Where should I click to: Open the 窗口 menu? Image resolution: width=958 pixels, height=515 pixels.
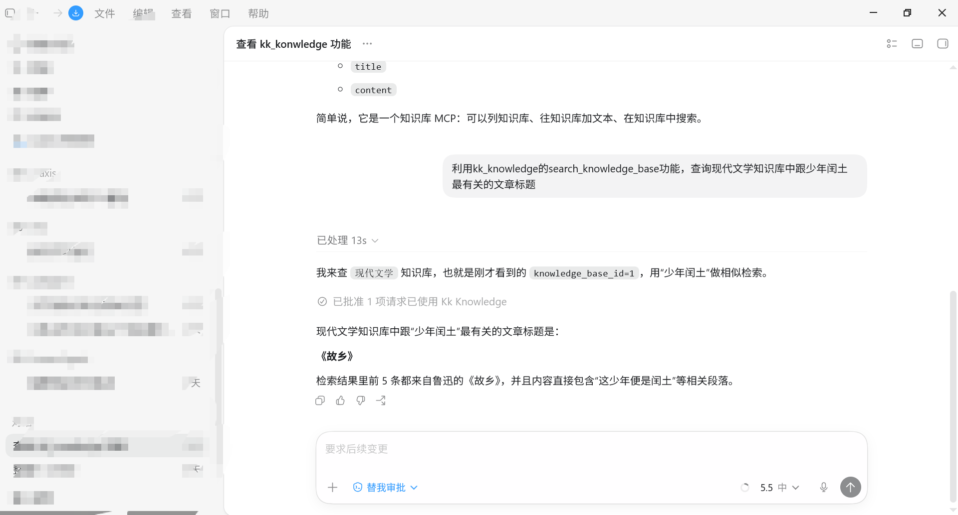click(220, 13)
